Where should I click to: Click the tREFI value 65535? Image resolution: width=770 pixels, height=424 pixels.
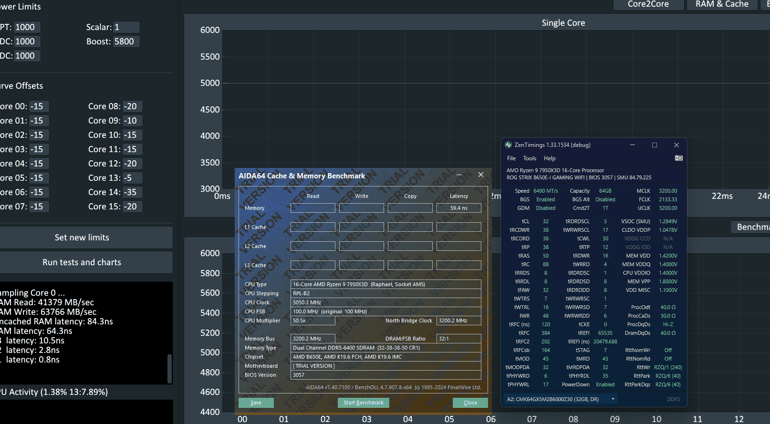click(x=605, y=333)
